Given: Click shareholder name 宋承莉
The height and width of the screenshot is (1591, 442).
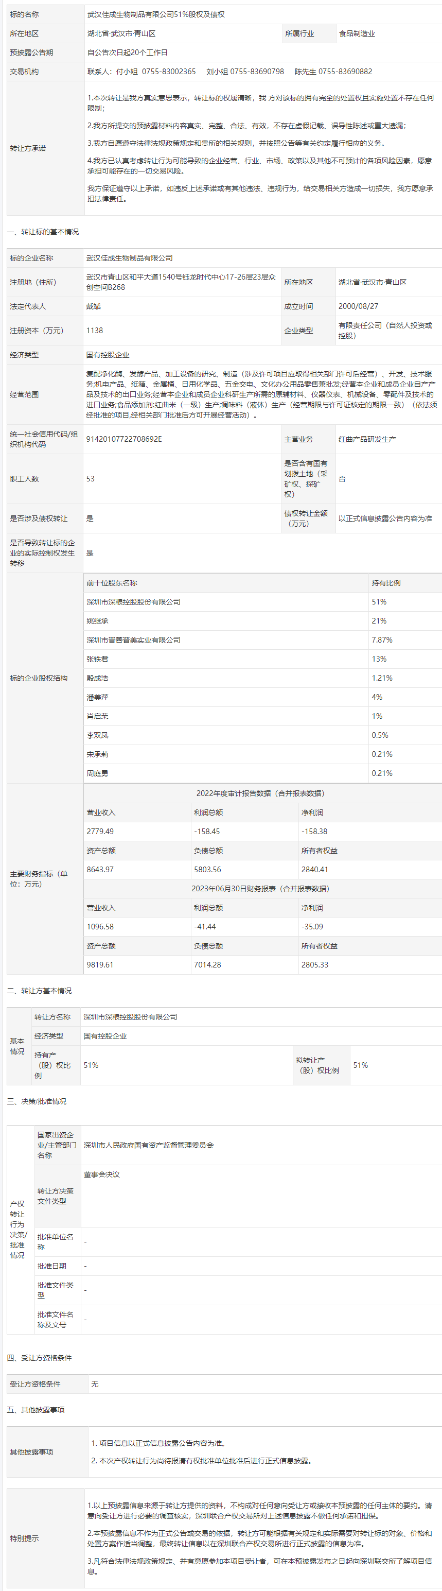Looking at the screenshot, I should (x=98, y=754).
